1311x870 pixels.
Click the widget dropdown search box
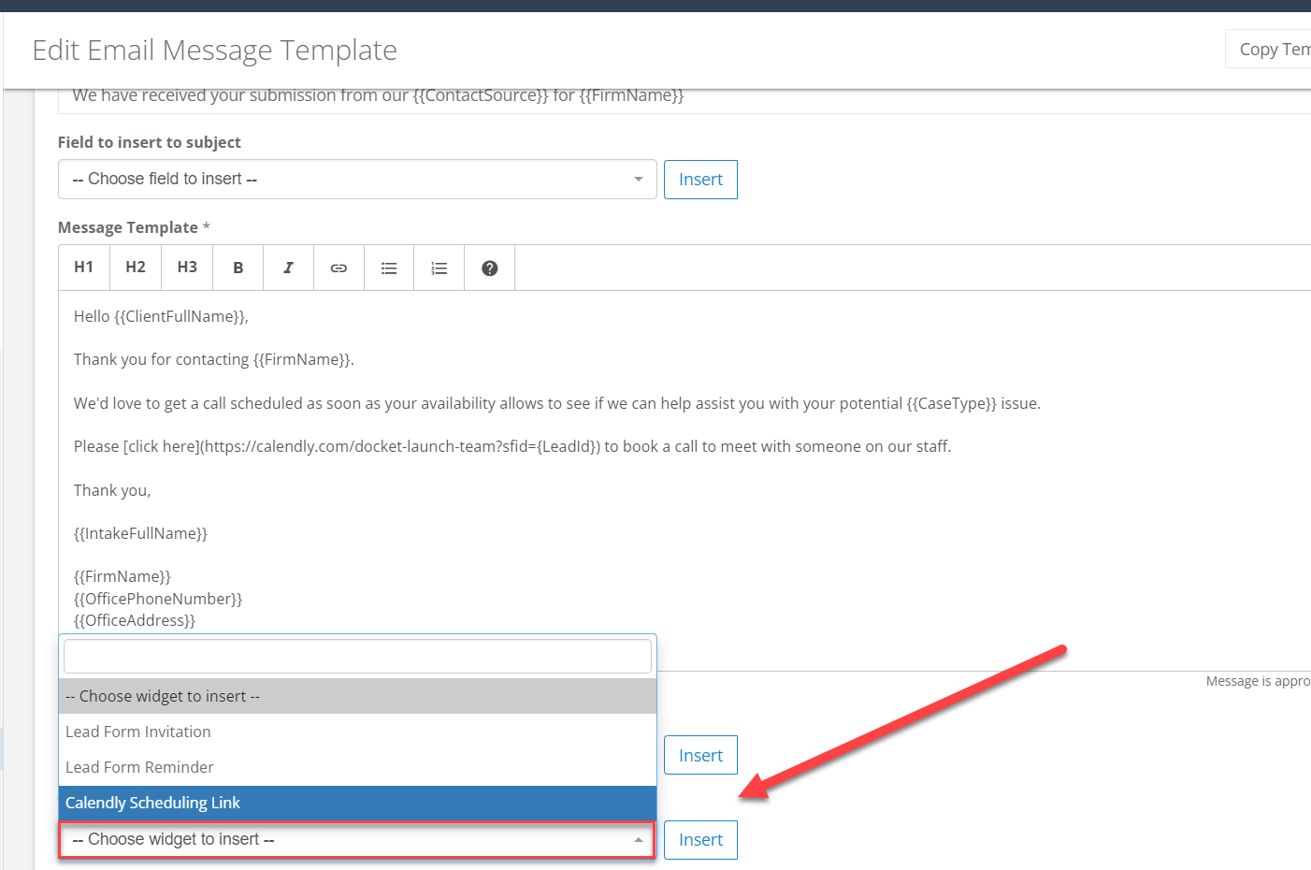tap(357, 657)
